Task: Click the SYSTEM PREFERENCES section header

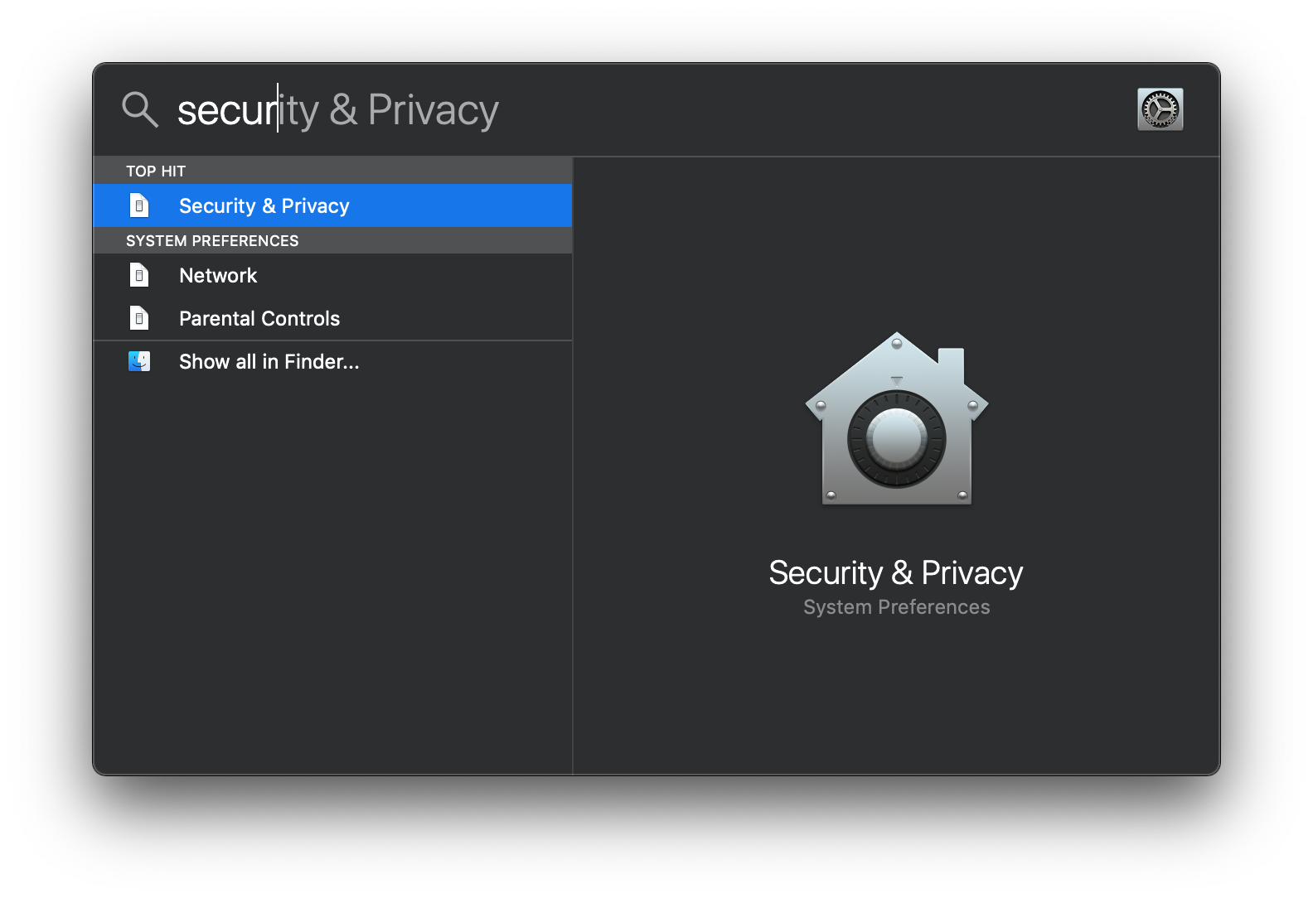Action: (212, 240)
